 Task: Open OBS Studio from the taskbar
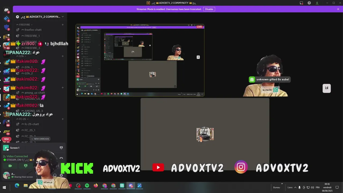coord(78,185)
